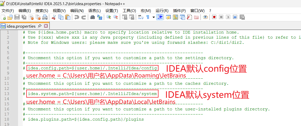Open Replace dialog from toolbar icon
Screen dimensions: 301x126
pos(99,17)
